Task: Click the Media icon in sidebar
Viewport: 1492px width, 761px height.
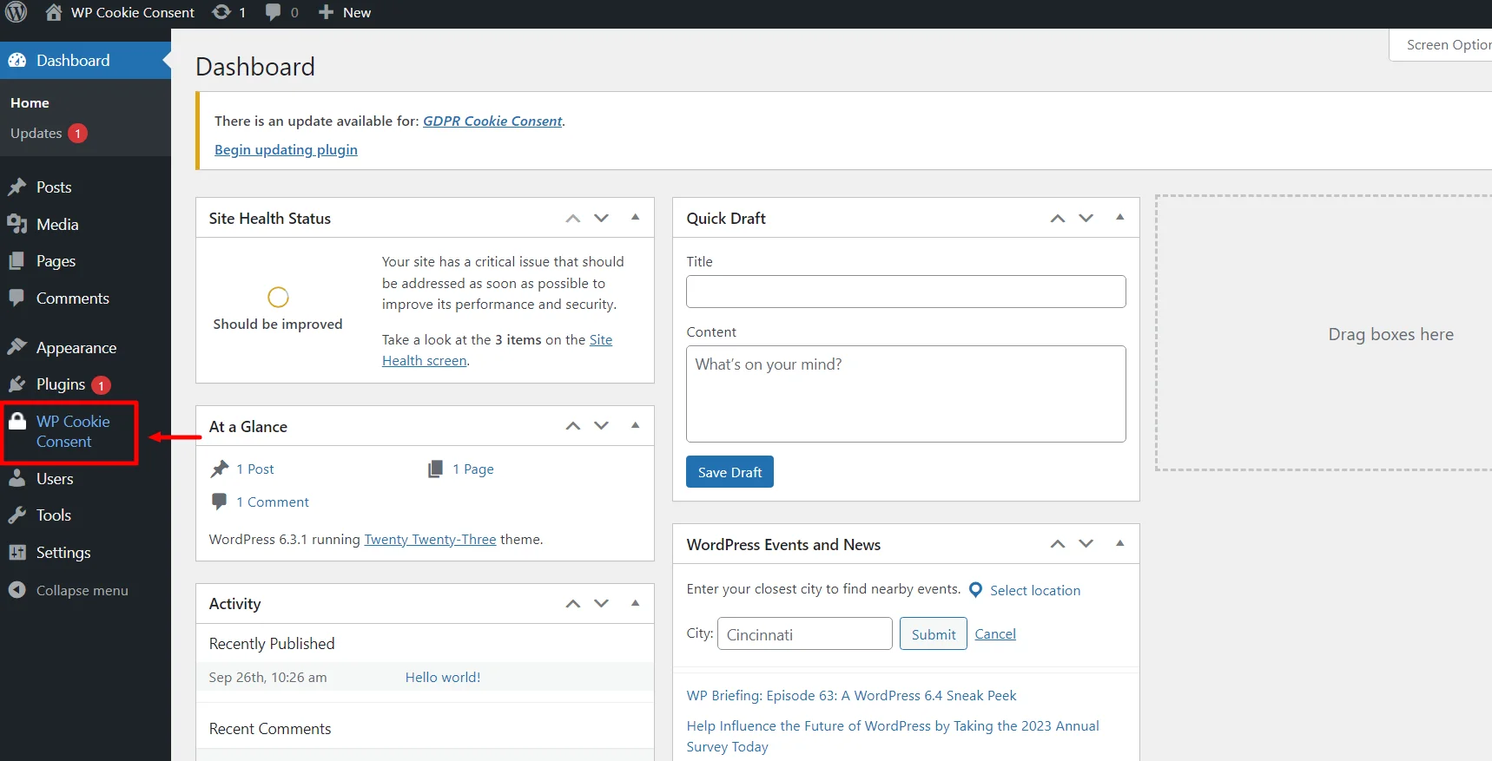Action: coord(17,224)
